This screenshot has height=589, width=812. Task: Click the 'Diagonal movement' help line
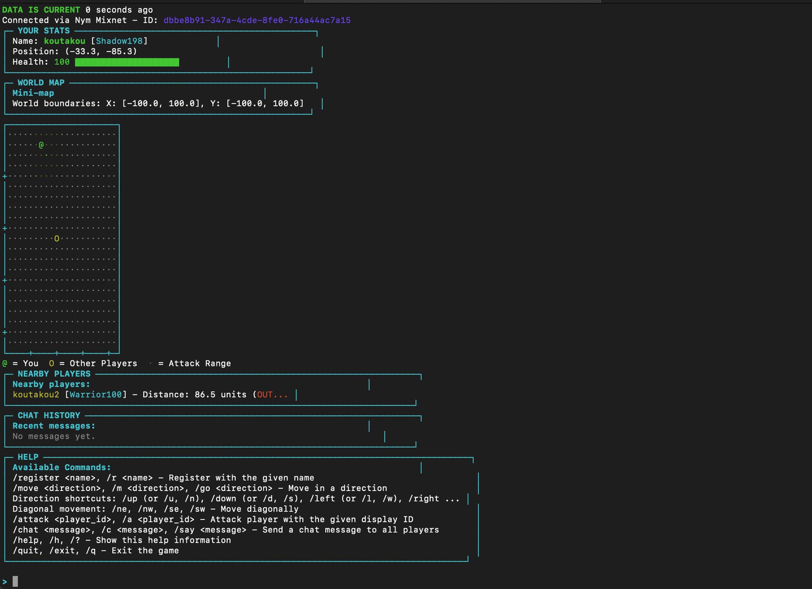pos(156,509)
